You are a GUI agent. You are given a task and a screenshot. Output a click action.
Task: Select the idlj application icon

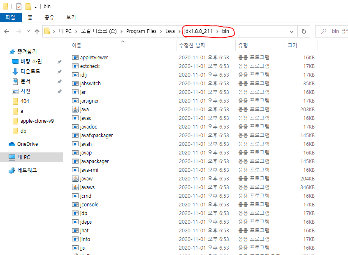[75, 75]
